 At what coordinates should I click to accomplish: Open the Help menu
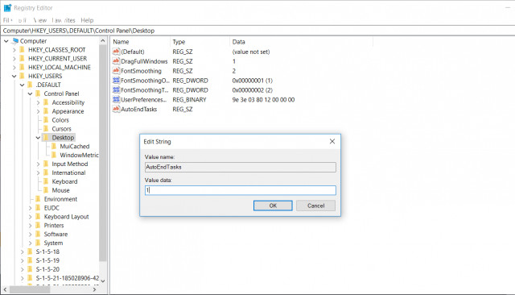87,20
